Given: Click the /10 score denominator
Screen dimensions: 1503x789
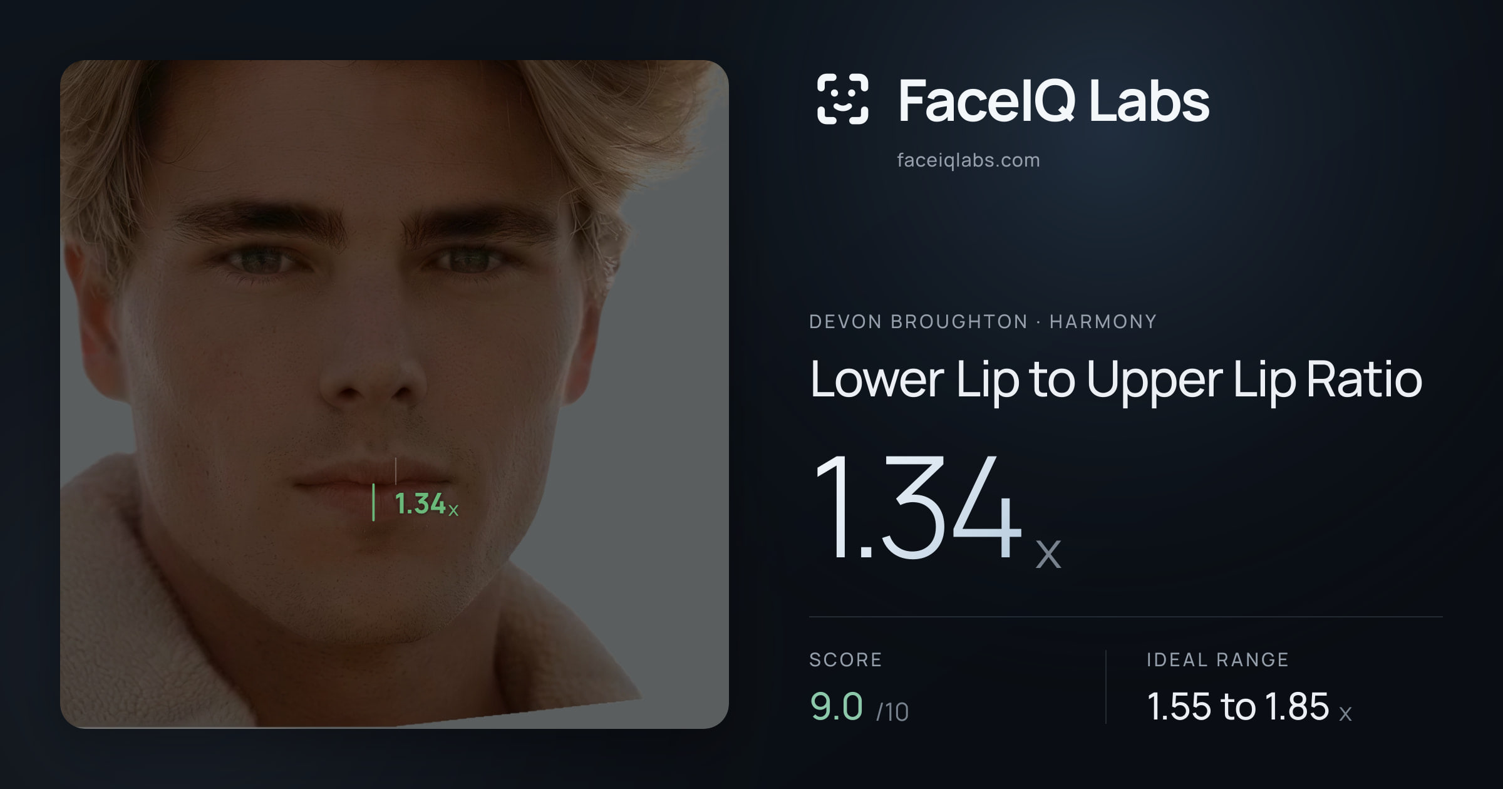Looking at the screenshot, I should pos(892,712).
